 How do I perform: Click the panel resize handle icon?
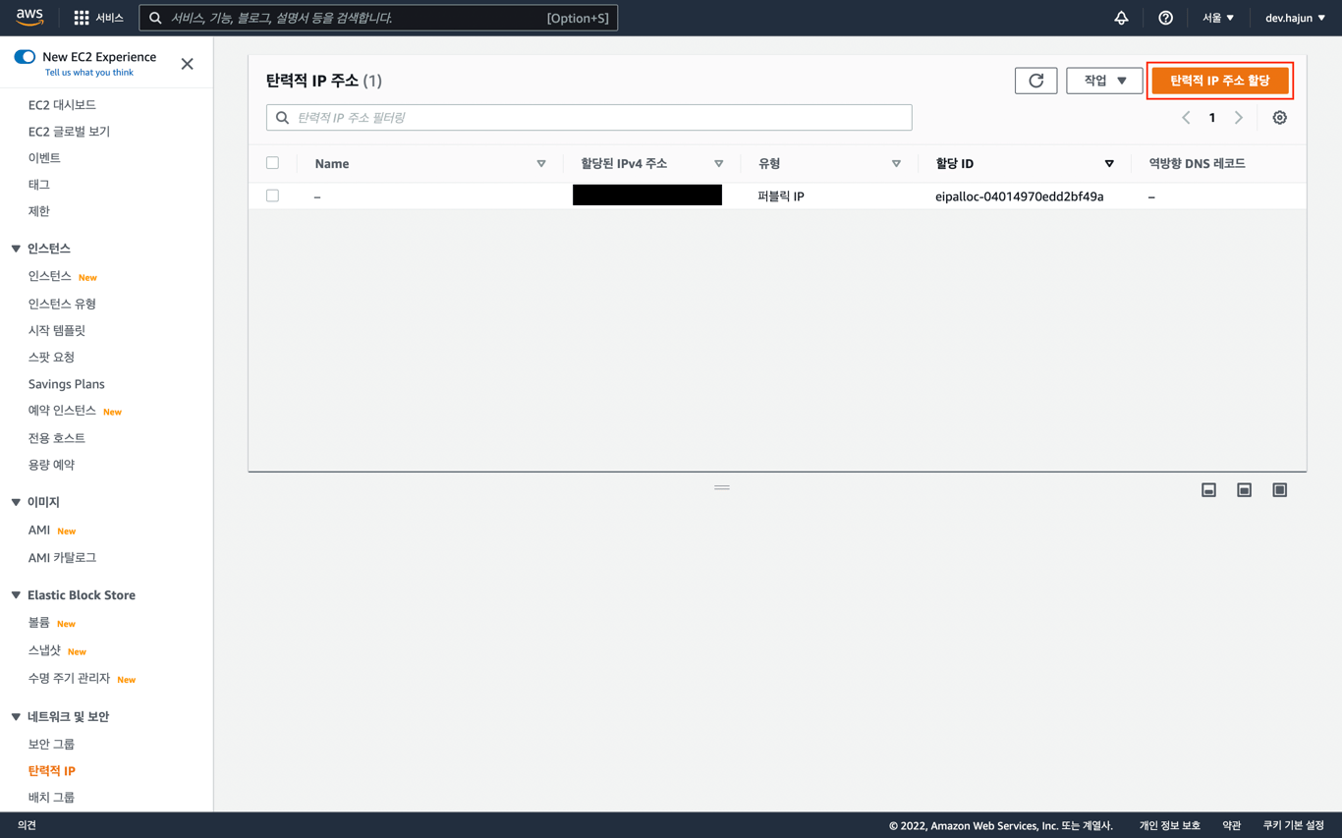tap(722, 487)
